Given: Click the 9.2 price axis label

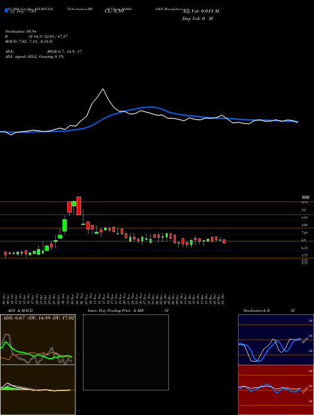Looking at the screenshot, I should 305,210.
